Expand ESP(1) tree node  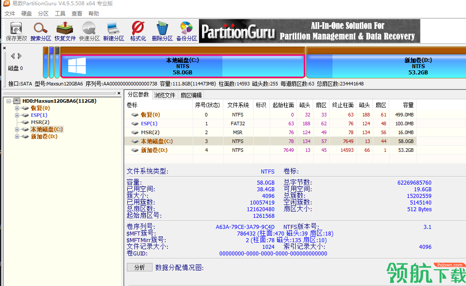pyautogui.click(x=17, y=115)
